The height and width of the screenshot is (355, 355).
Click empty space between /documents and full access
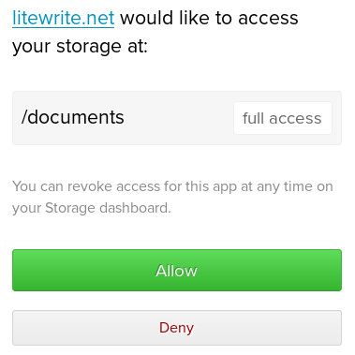pos(179,118)
